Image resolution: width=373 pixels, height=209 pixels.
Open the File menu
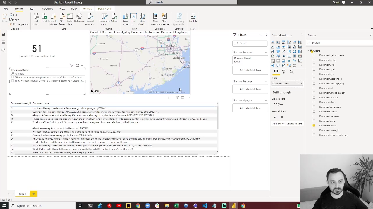[x=6, y=9]
